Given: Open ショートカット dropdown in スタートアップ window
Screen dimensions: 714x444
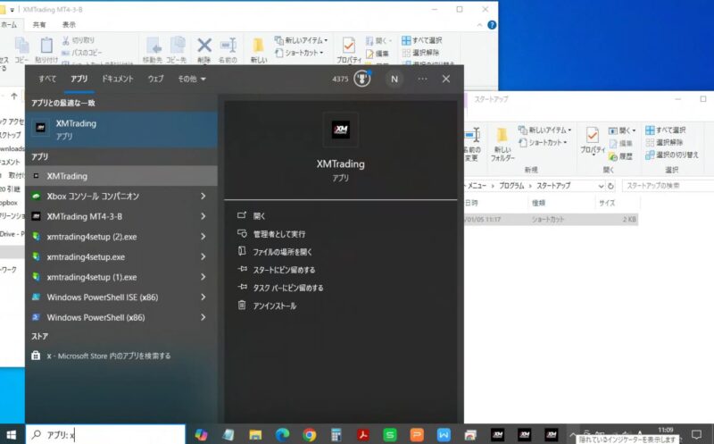Looking at the screenshot, I should pyautogui.click(x=544, y=143).
